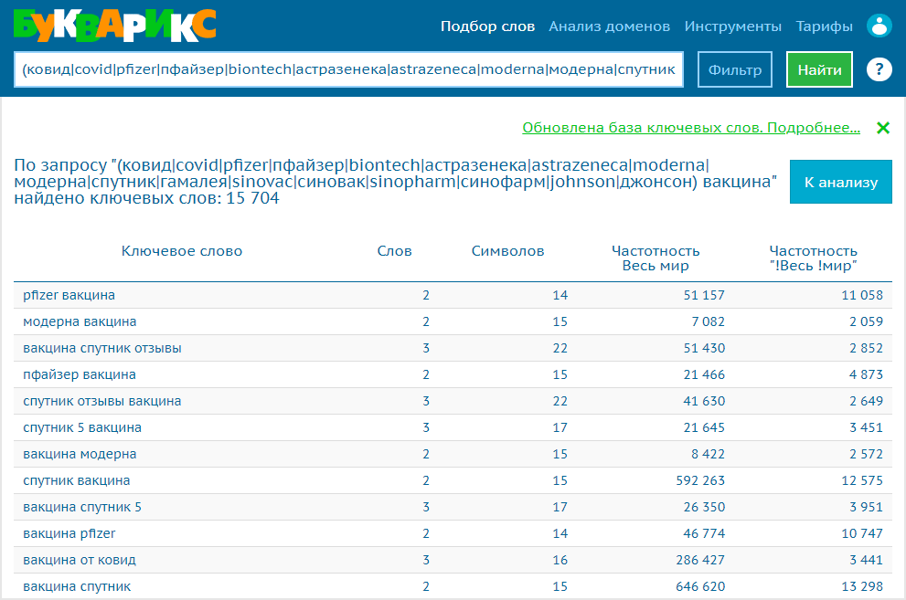This screenshot has width=906, height=600.
Task: Click frequency value 51 157
Action: [x=704, y=295]
